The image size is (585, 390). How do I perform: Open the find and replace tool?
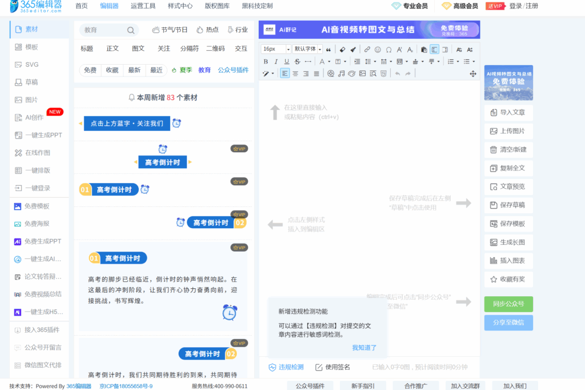[372, 74]
